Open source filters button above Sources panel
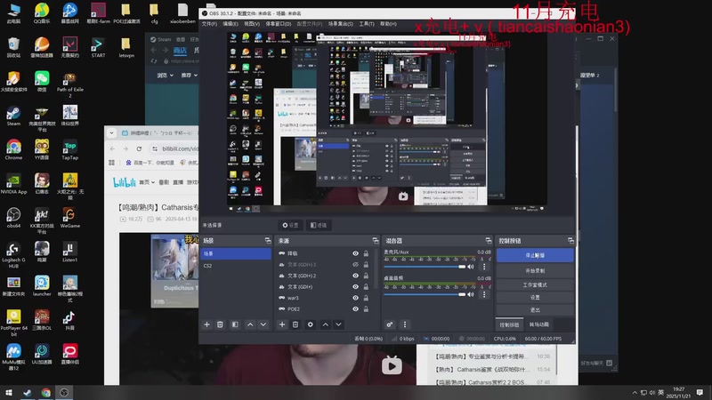 [319, 225]
